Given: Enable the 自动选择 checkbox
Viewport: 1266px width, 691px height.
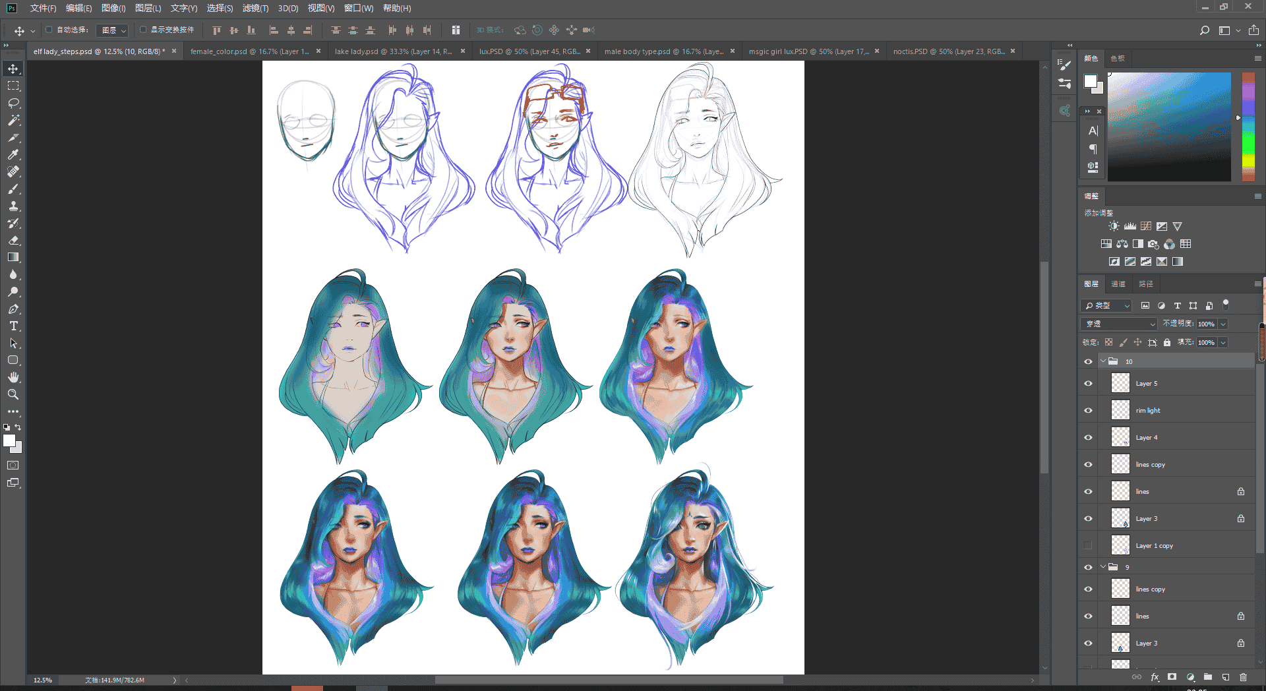Looking at the screenshot, I should [x=49, y=30].
